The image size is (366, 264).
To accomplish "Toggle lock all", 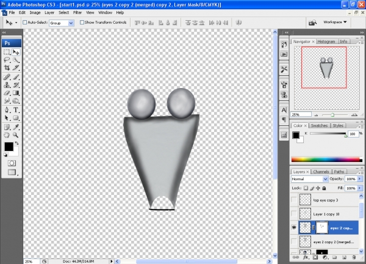I will 324,188.
